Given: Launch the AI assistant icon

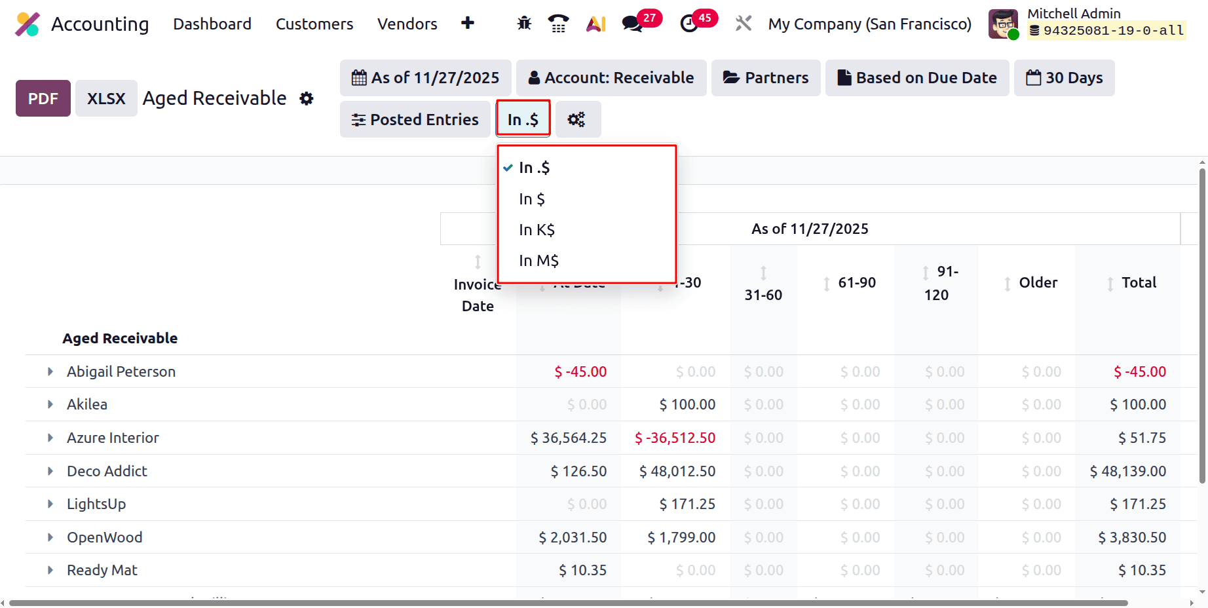Looking at the screenshot, I should pyautogui.click(x=595, y=24).
